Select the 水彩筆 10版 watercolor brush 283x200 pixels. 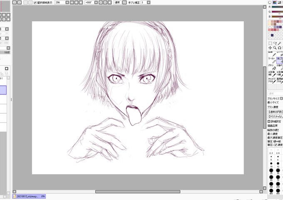(280, 74)
